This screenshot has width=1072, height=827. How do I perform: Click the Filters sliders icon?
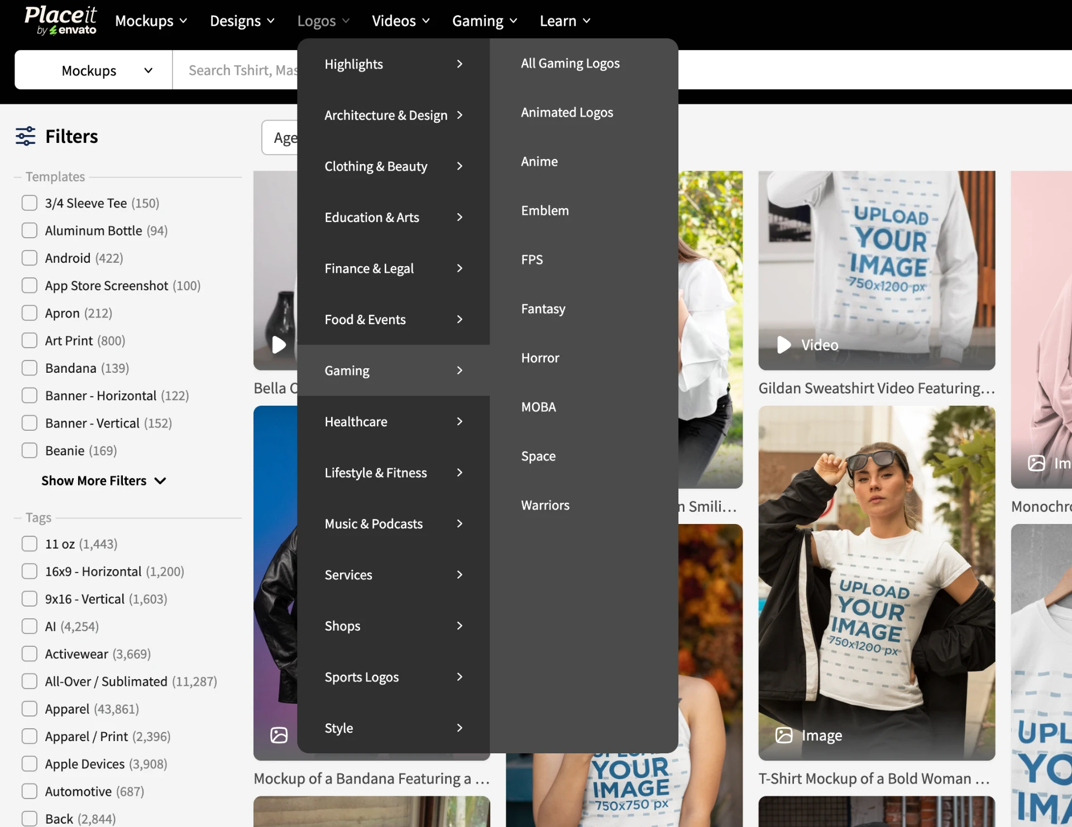(x=26, y=136)
